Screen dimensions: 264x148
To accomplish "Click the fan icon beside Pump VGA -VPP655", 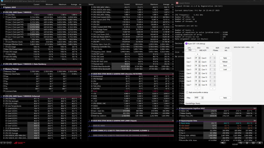I will click(180, 136).
